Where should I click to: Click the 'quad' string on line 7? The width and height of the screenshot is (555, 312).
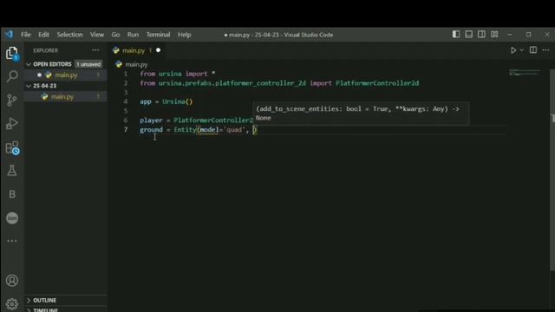(x=234, y=129)
